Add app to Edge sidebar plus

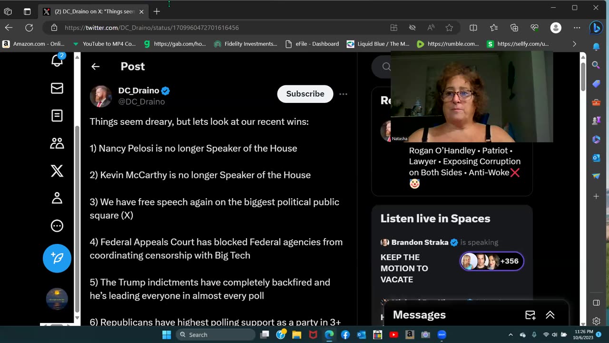pyautogui.click(x=596, y=196)
